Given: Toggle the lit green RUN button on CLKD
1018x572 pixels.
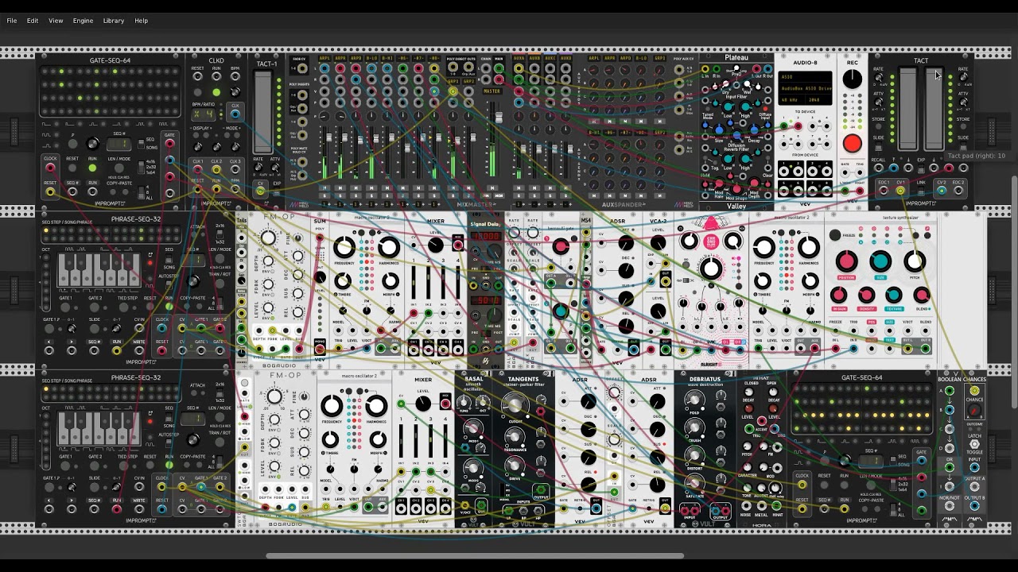Looking at the screenshot, I should coord(216,92).
